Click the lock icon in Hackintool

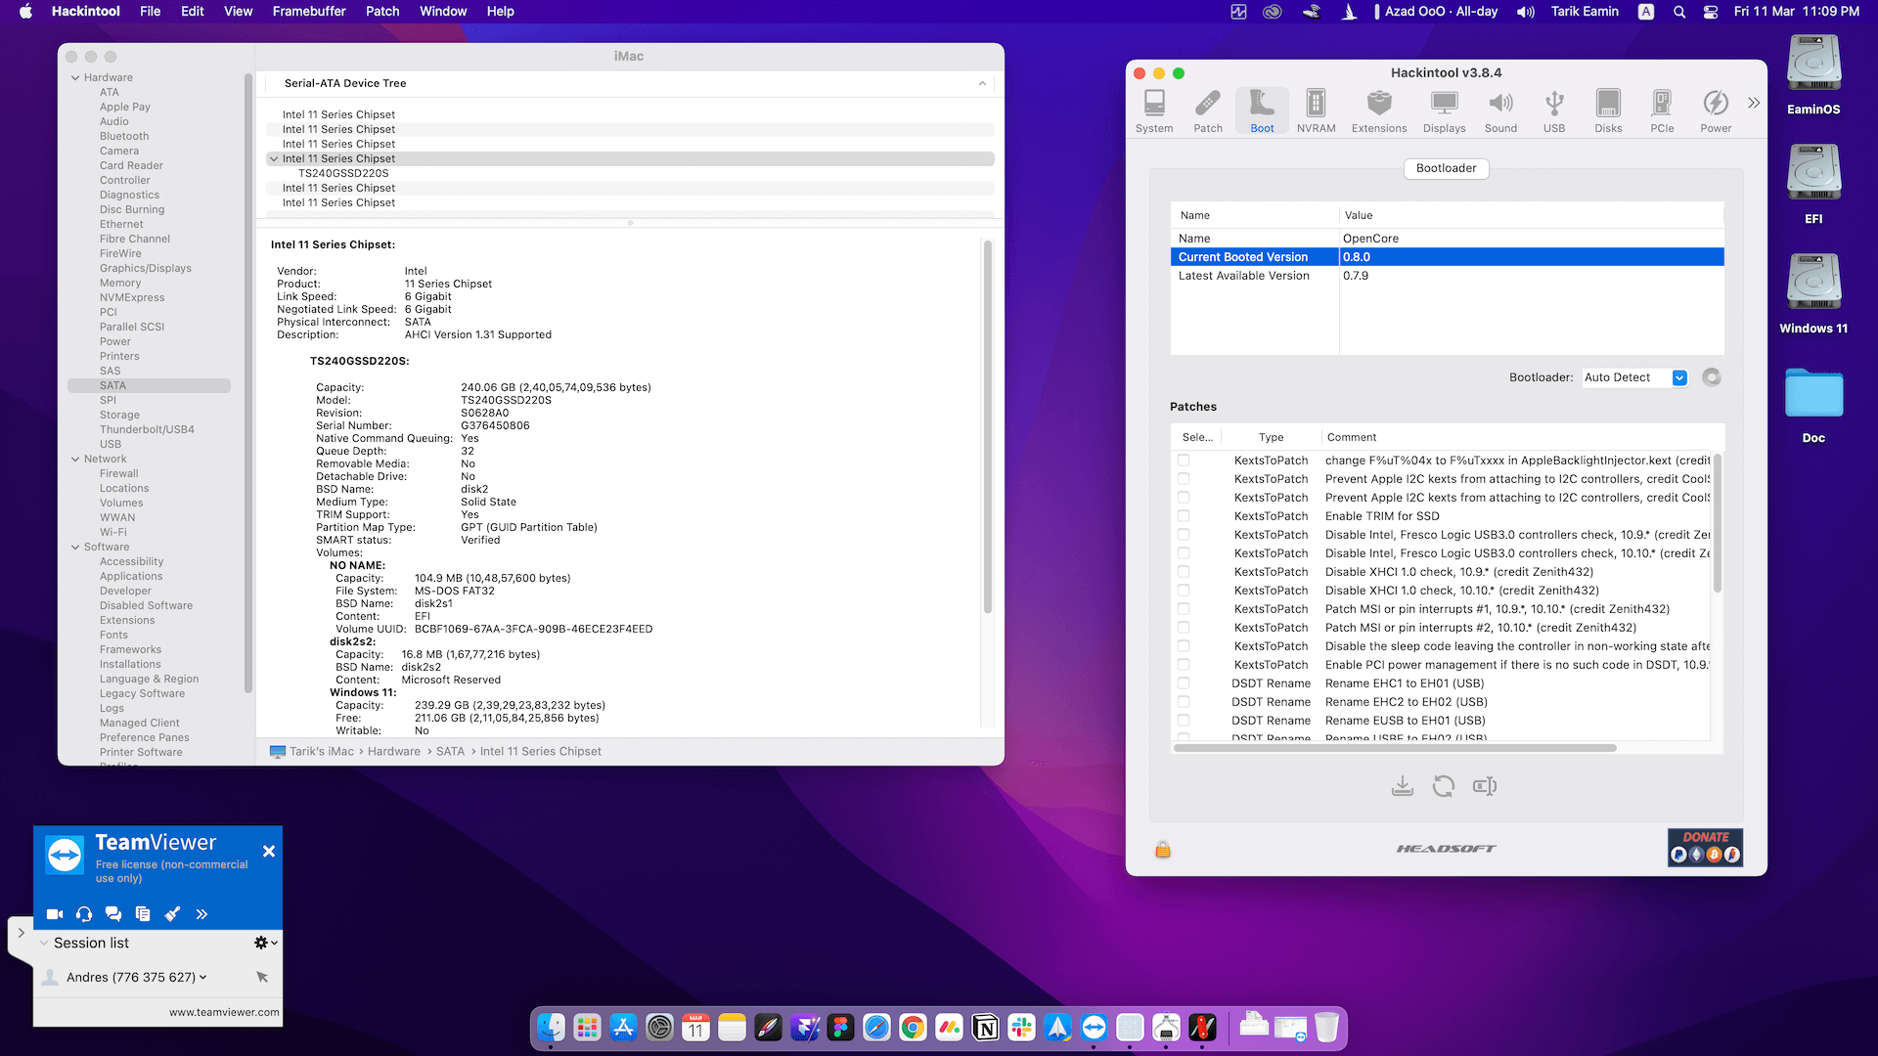click(x=1163, y=849)
